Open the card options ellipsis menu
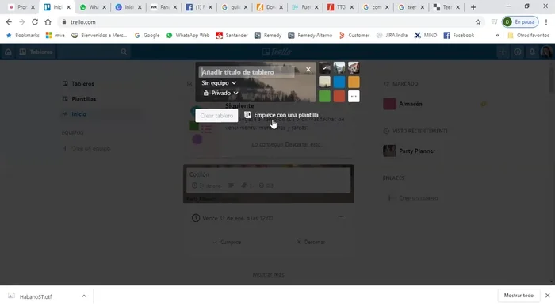 coord(340,216)
